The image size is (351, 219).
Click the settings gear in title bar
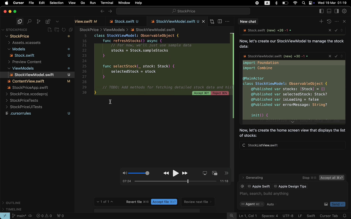click(x=344, y=11)
